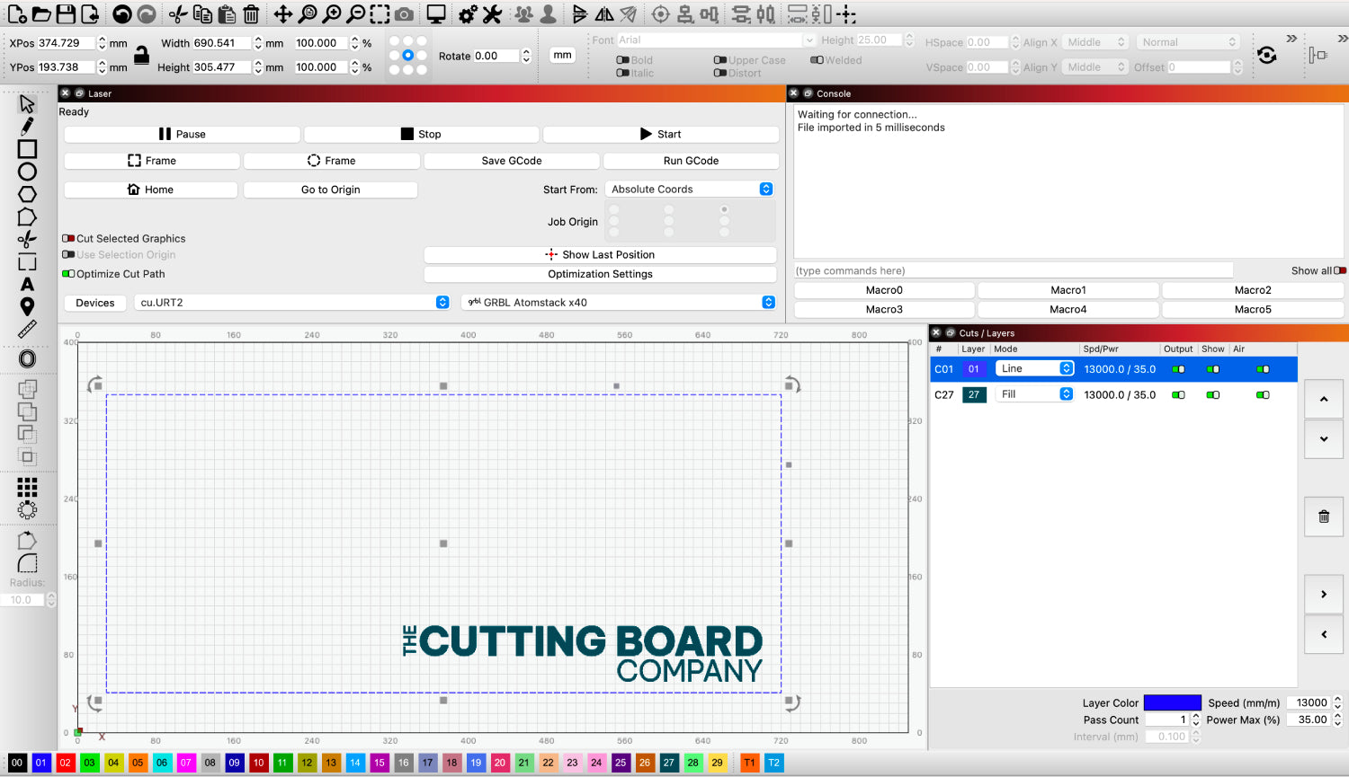
Task: Click the blue Layer Color swatch
Action: click(x=1172, y=703)
